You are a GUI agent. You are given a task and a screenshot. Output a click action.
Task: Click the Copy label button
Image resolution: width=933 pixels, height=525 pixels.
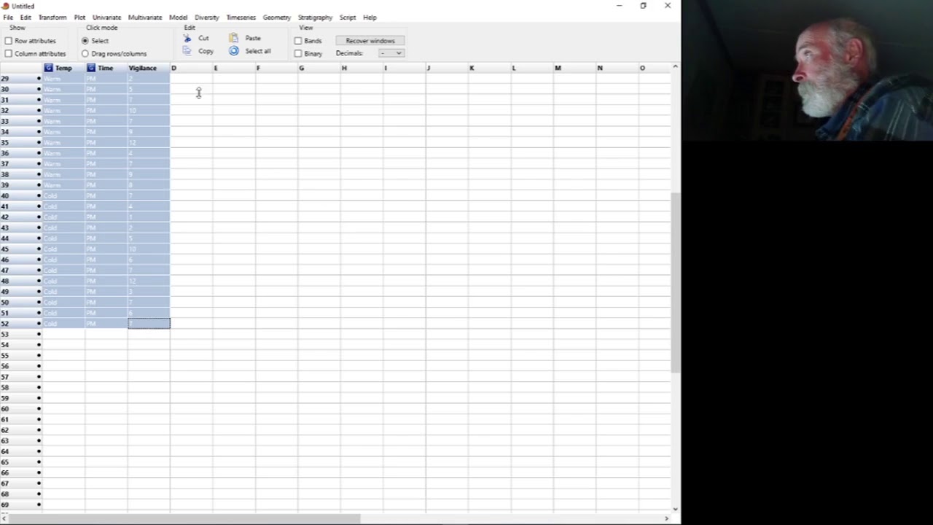click(206, 51)
